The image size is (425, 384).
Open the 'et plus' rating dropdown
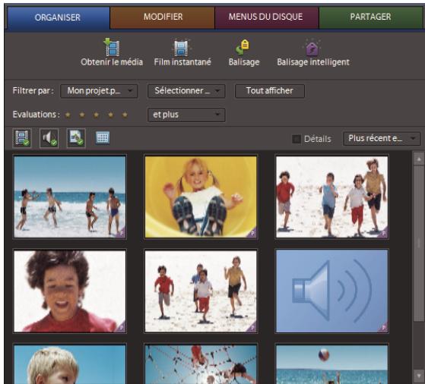click(186, 115)
